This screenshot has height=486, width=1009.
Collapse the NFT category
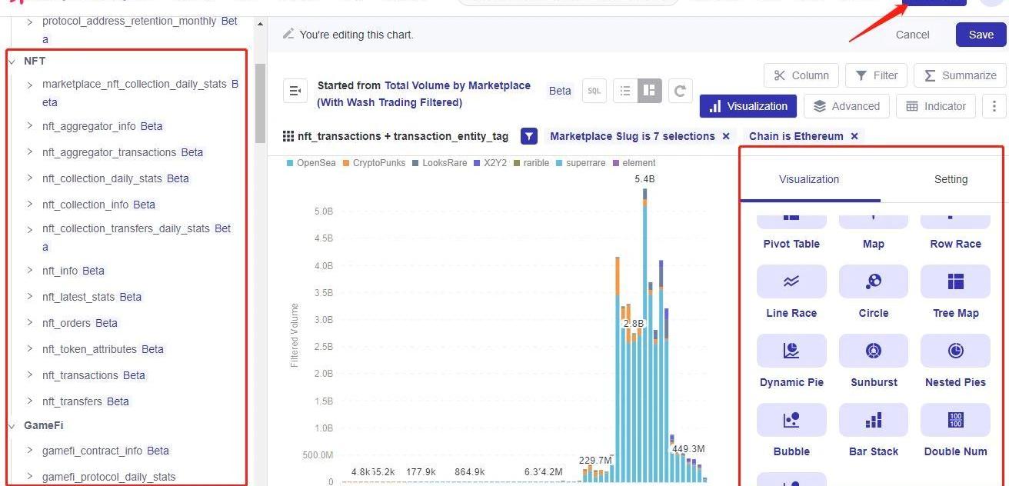(x=12, y=61)
